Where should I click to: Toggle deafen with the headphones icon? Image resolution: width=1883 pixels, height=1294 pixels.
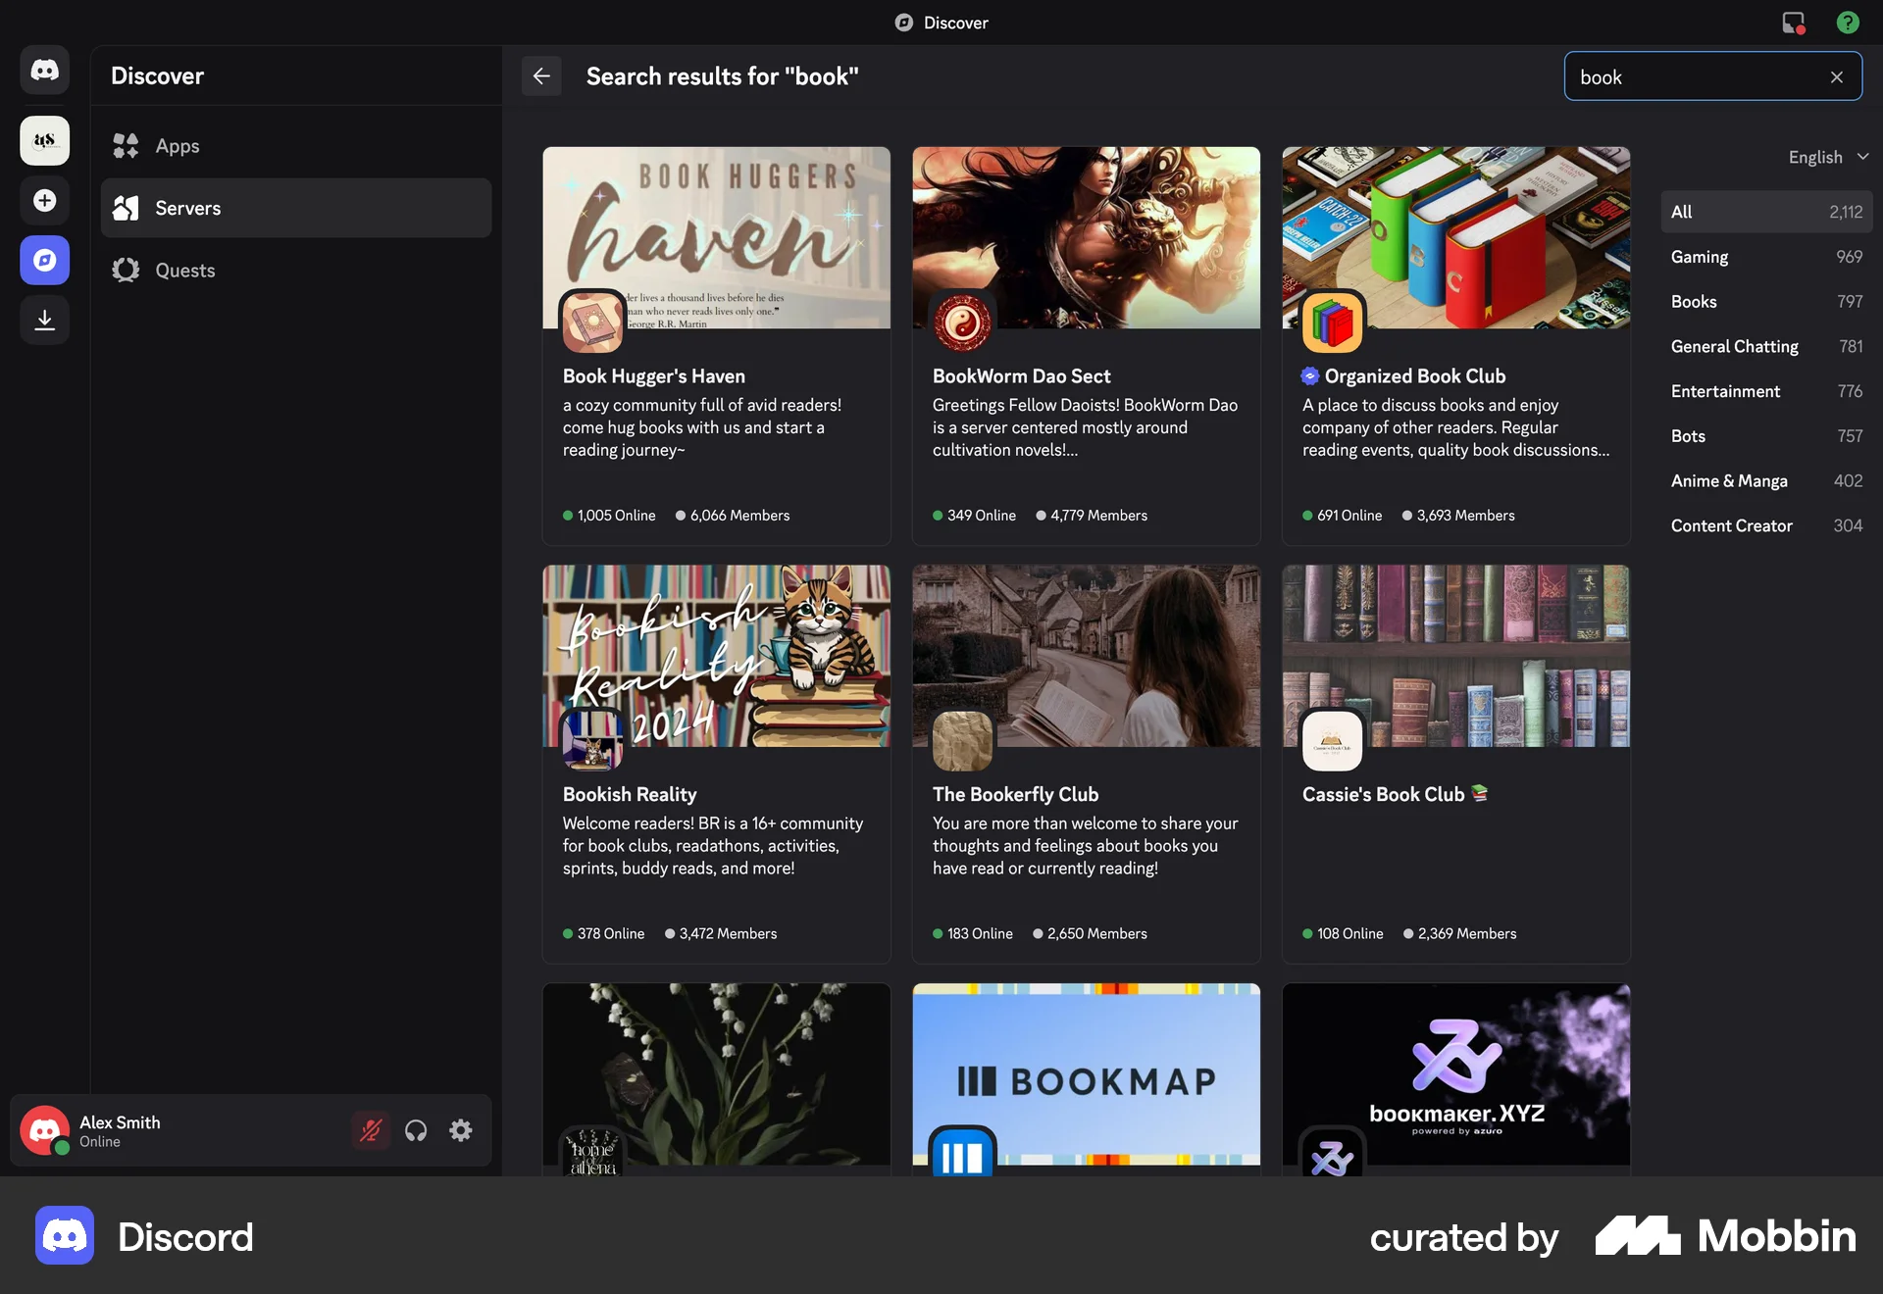click(x=416, y=1130)
